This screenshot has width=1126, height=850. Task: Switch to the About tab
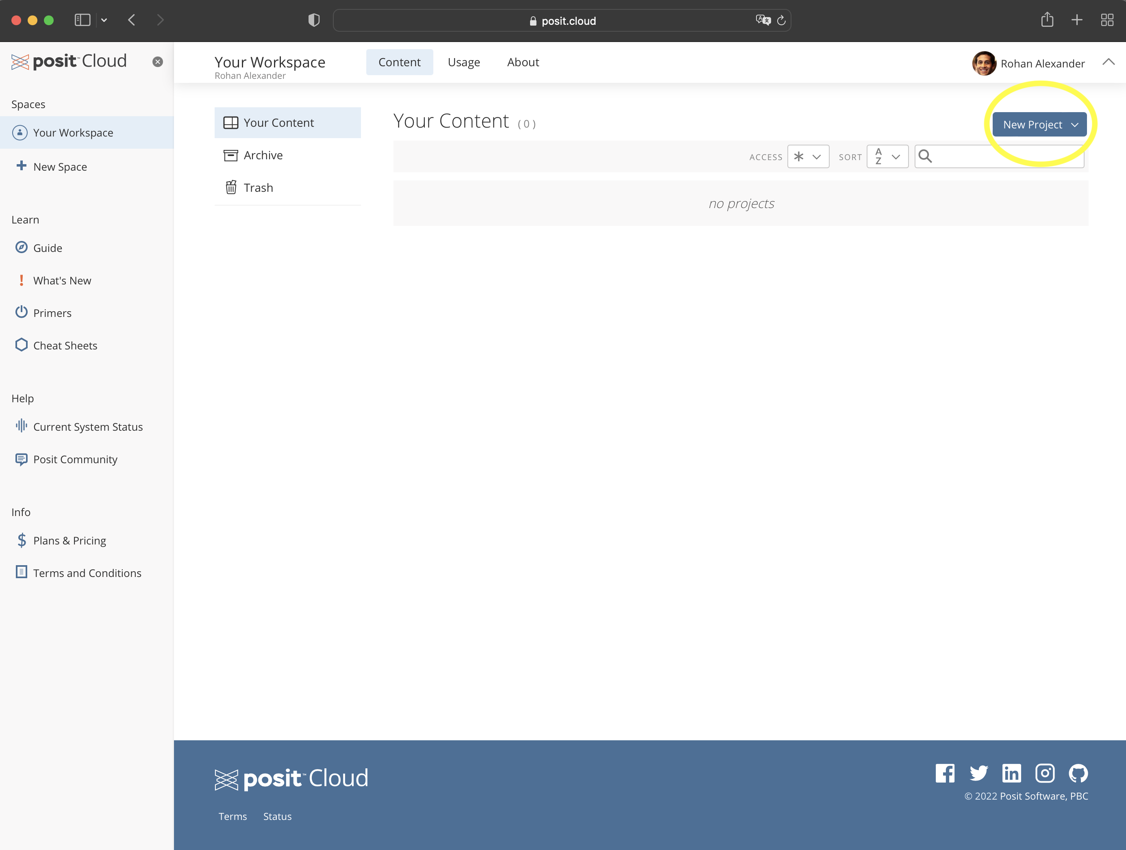[523, 62]
